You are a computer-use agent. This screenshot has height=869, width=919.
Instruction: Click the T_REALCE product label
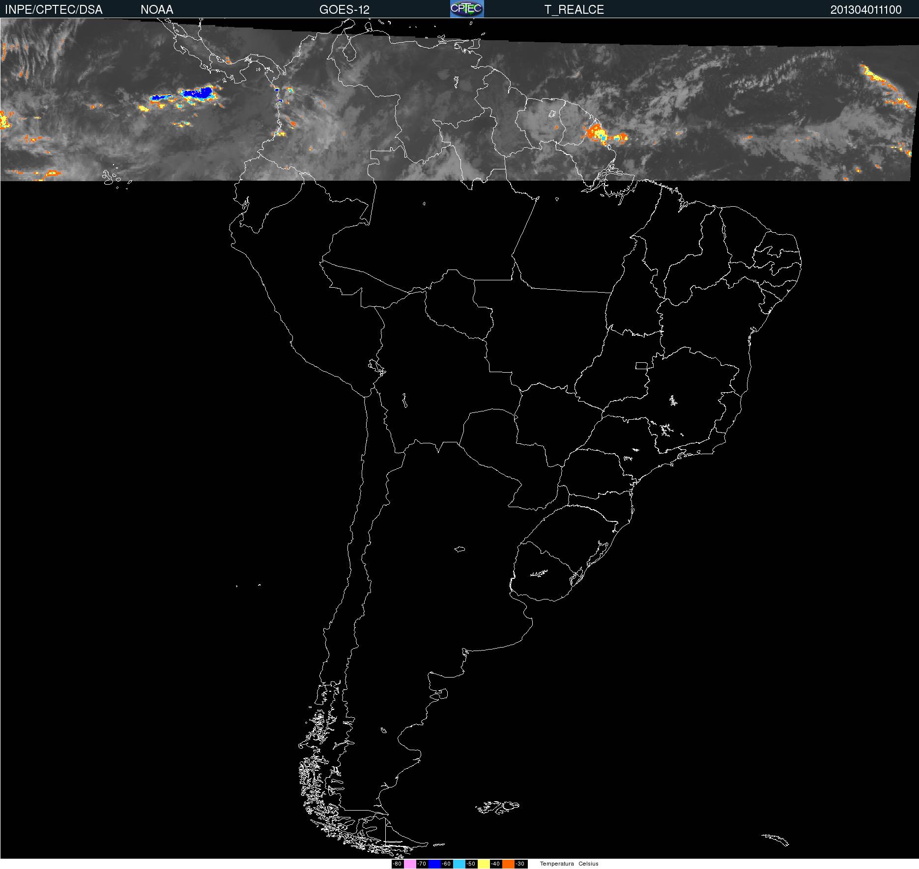pyautogui.click(x=574, y=10)
